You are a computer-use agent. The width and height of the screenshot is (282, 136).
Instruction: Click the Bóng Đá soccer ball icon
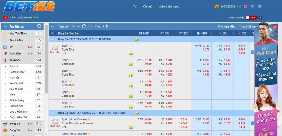click(x=5, y=124)
